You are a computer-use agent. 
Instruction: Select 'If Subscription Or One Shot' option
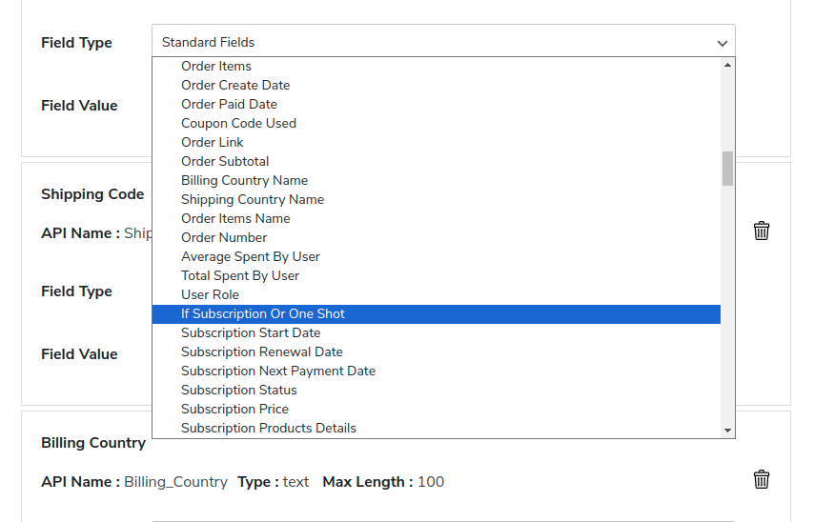coord(263,313)
